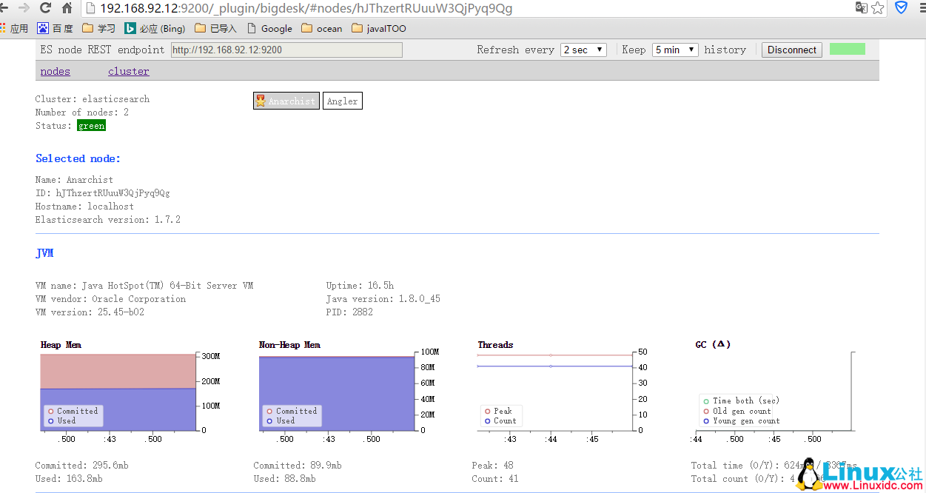926x493 pixels.
Task: Bookmark this page with the star icon
Action: click(878, 8)
